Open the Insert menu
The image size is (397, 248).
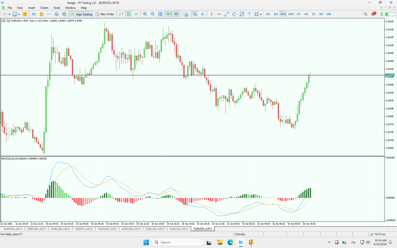pyautogui.click(x=32, y=8)
